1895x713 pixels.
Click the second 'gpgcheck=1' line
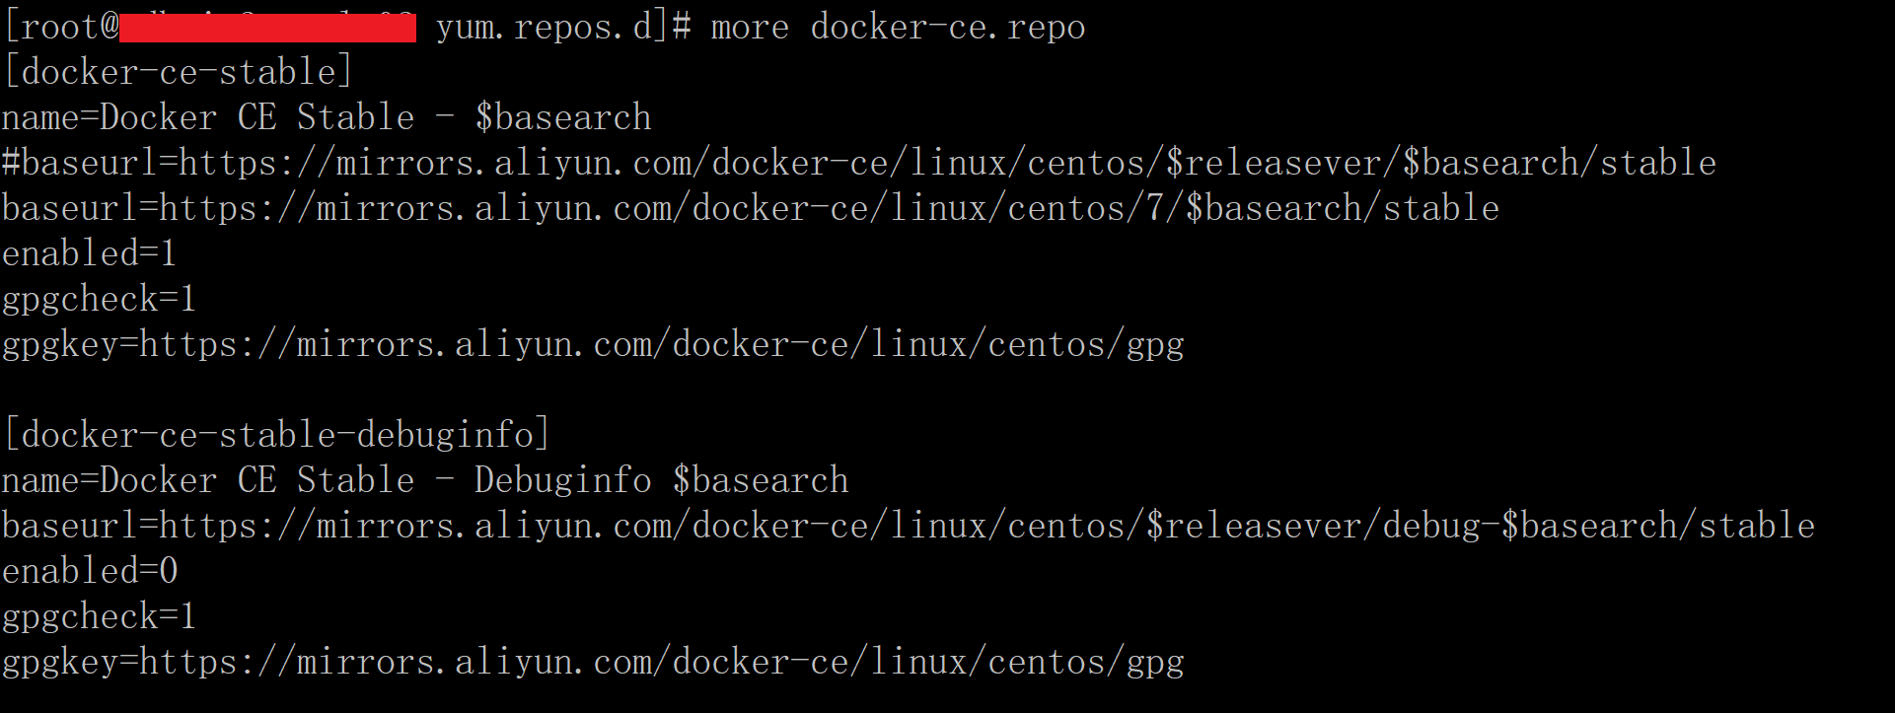tap(100, 616)
